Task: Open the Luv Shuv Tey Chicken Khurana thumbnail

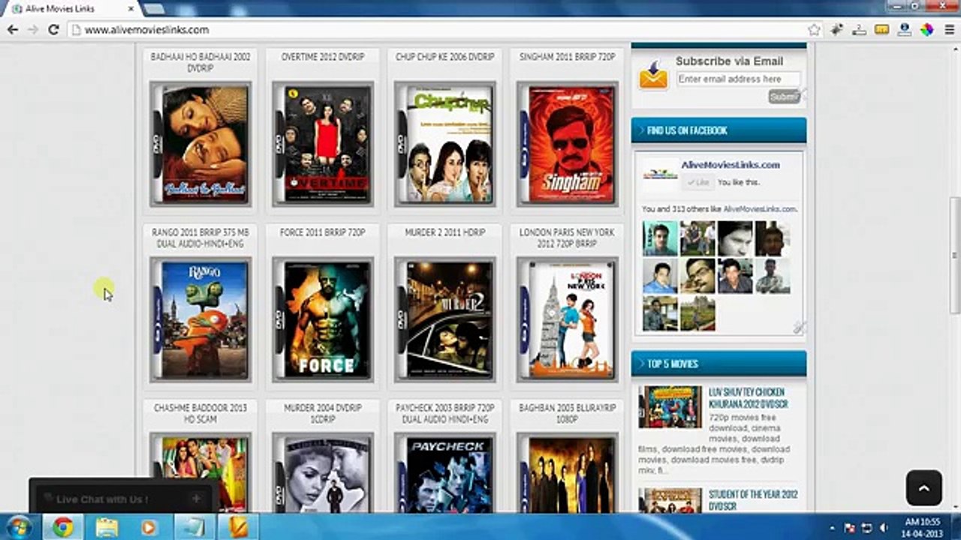Action: tap(670, 407)
